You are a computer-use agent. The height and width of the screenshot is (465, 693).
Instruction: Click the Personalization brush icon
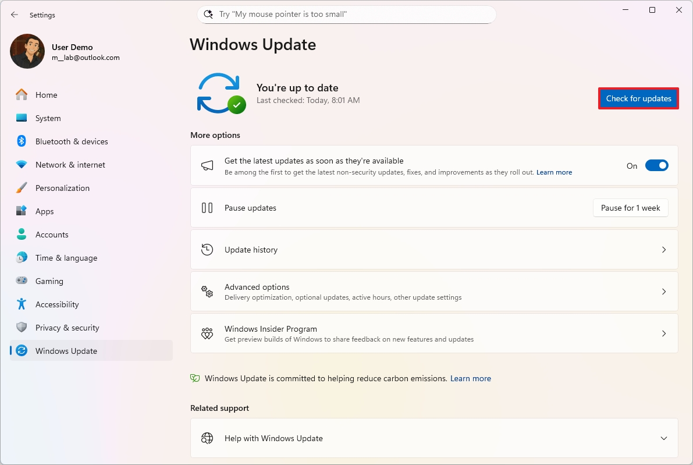tap(21, 187)
